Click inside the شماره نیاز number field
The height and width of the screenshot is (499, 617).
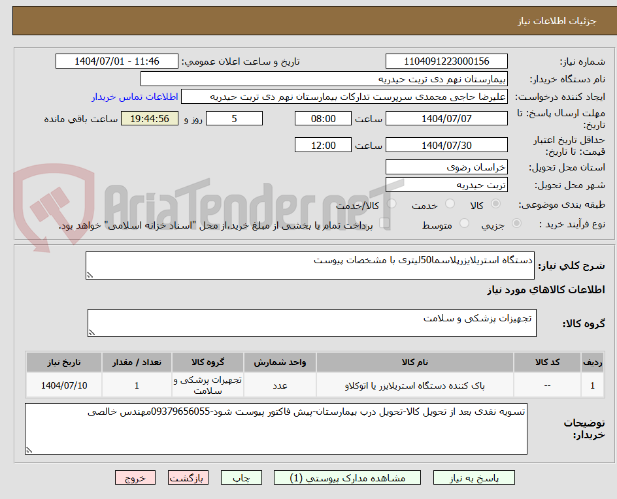coord(448,61)
